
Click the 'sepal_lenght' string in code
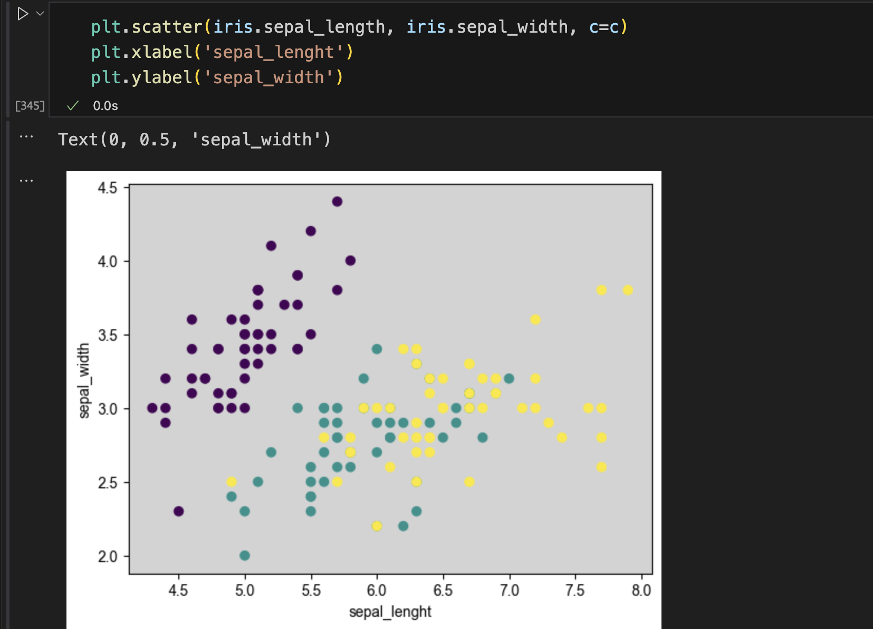[273, 52]
